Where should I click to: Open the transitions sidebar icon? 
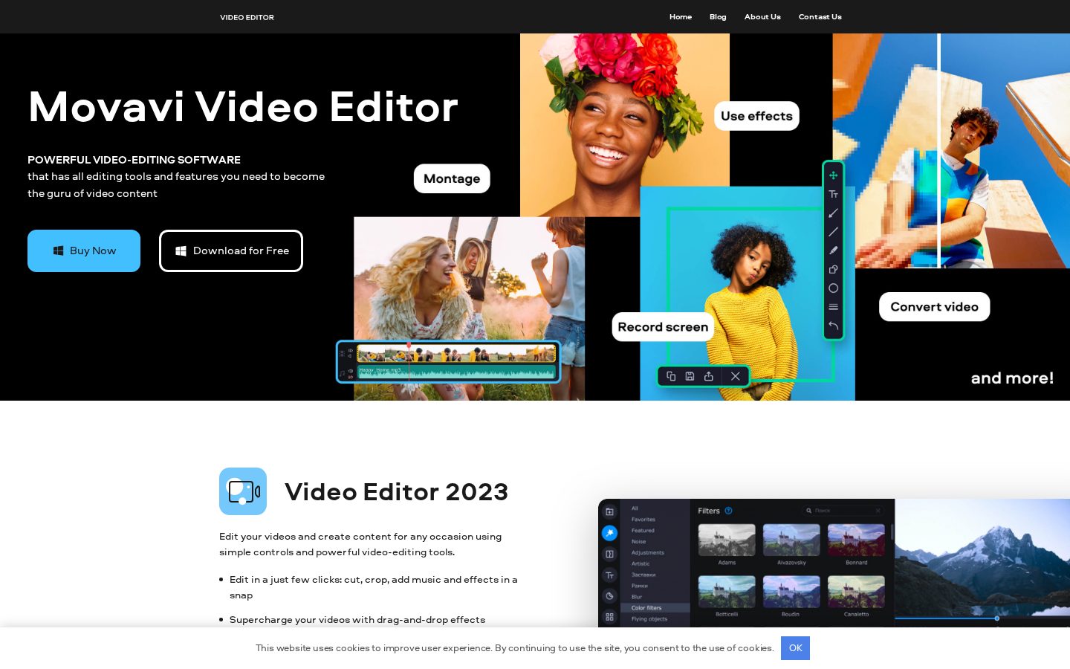(609, 554)
